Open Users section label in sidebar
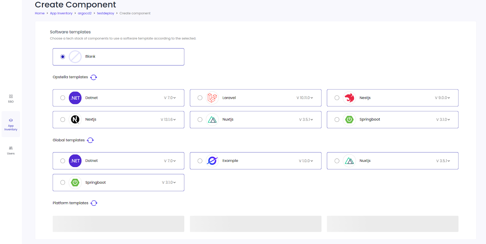This screenshot has height=244, width=486. pyautogui.click(x=11, y=154)
